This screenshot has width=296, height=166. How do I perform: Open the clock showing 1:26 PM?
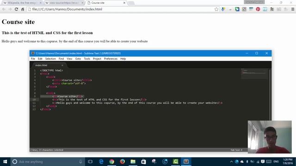tap(288, 162)
